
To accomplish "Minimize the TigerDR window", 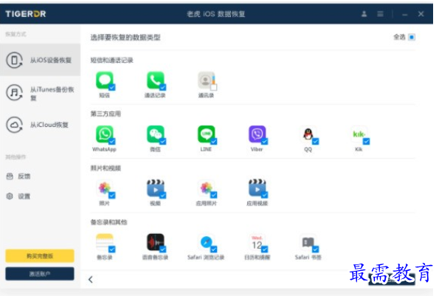I will 405,14.
